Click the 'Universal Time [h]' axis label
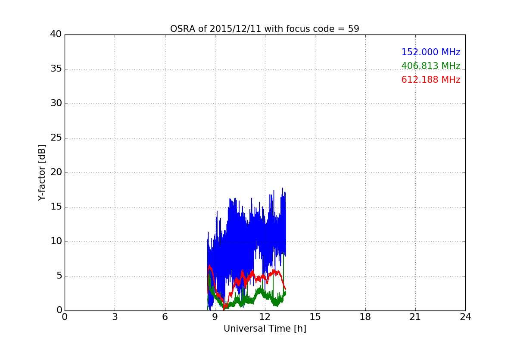This screenshot has width=517, height=345. [265, 329]
